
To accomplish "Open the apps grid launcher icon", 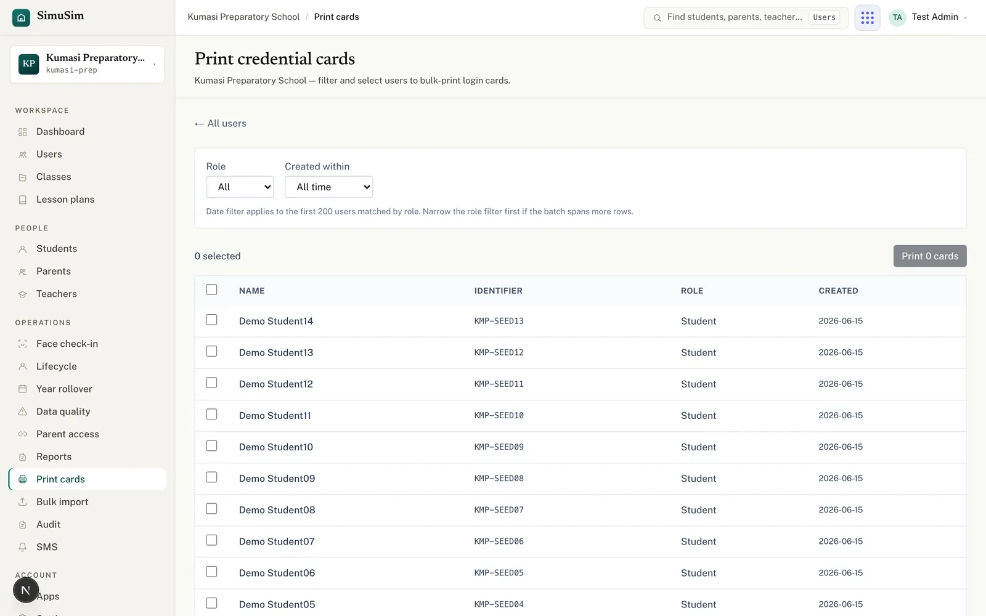I will coord(867,17).
